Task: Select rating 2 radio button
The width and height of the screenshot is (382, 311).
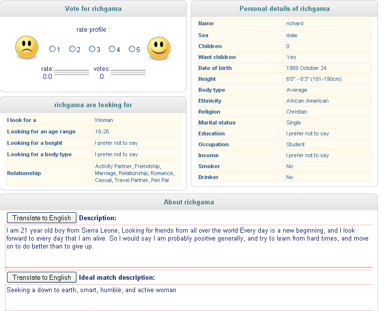Action: coord(72,49)
